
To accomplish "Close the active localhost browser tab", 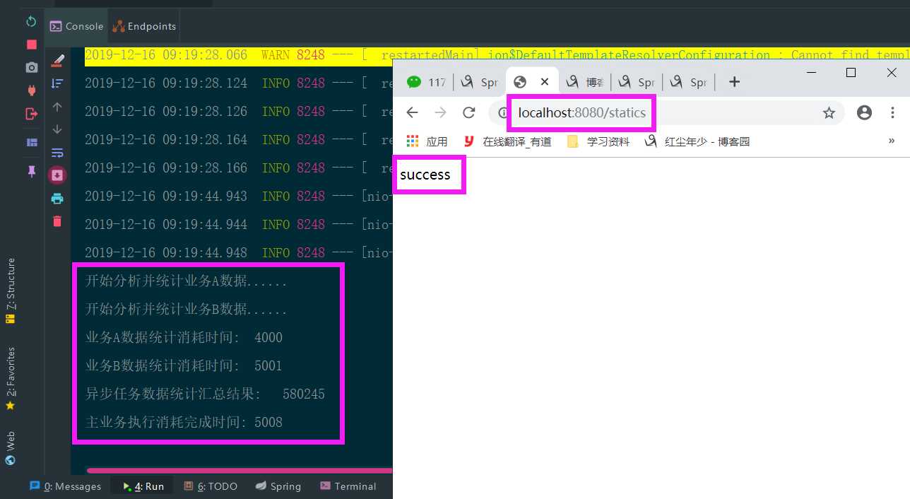I will coord(545,82).
